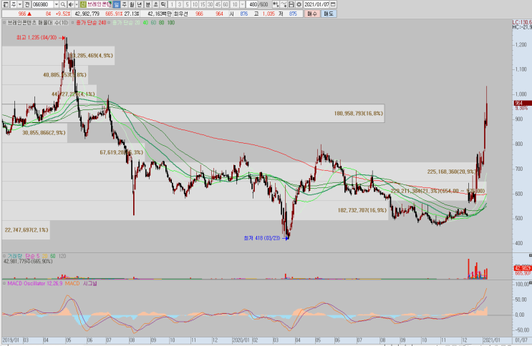Toggle the MACD Oscillator indicator marker
This screenshot has height=346, width=532.
pos(4,283)
